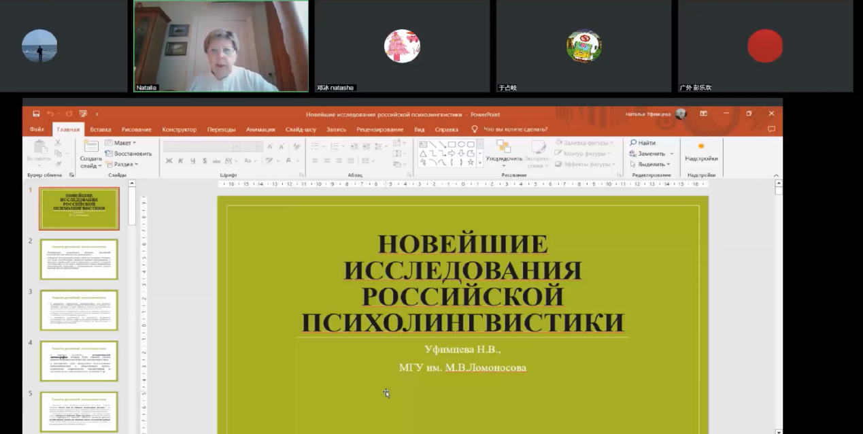Viewport: 863px width, 434px height.
Task: Click the Найти search button
Action: click(643, 143)
